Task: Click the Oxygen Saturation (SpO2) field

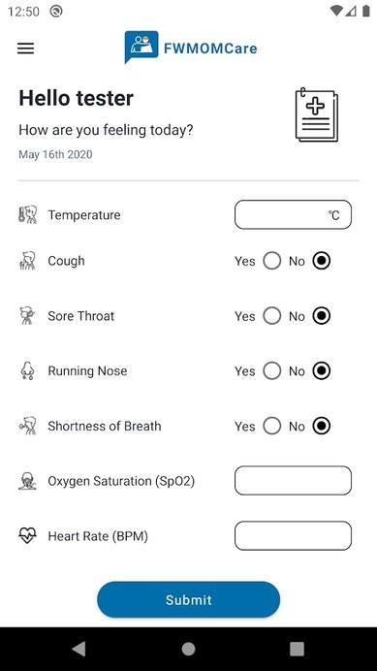Action: 293,481
